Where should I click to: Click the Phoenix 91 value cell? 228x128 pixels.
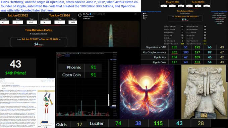[x=93, y=67]
